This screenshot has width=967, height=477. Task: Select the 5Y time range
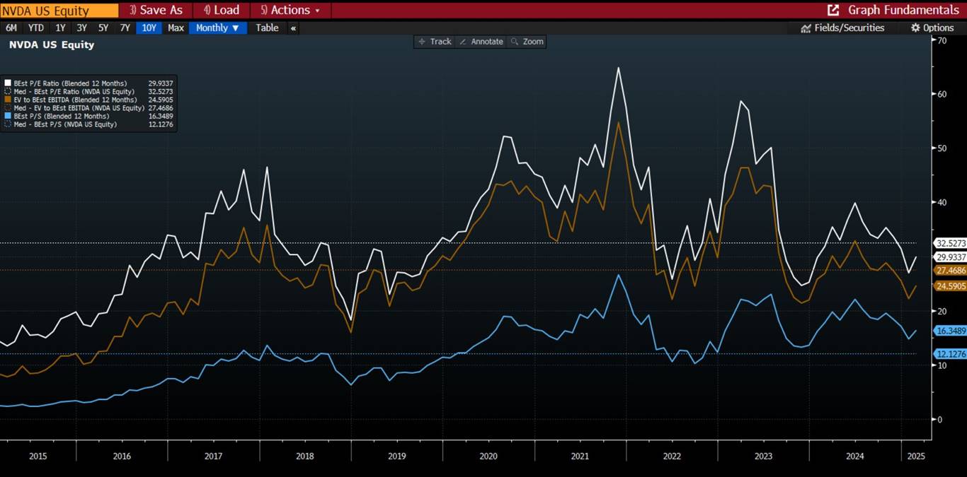(x=103, y=28)
